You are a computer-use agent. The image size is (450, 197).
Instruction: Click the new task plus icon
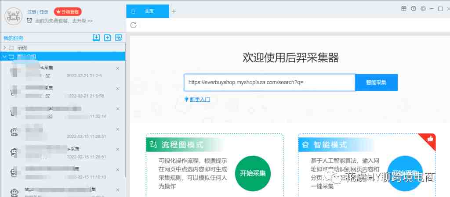(x=107, y=37)
